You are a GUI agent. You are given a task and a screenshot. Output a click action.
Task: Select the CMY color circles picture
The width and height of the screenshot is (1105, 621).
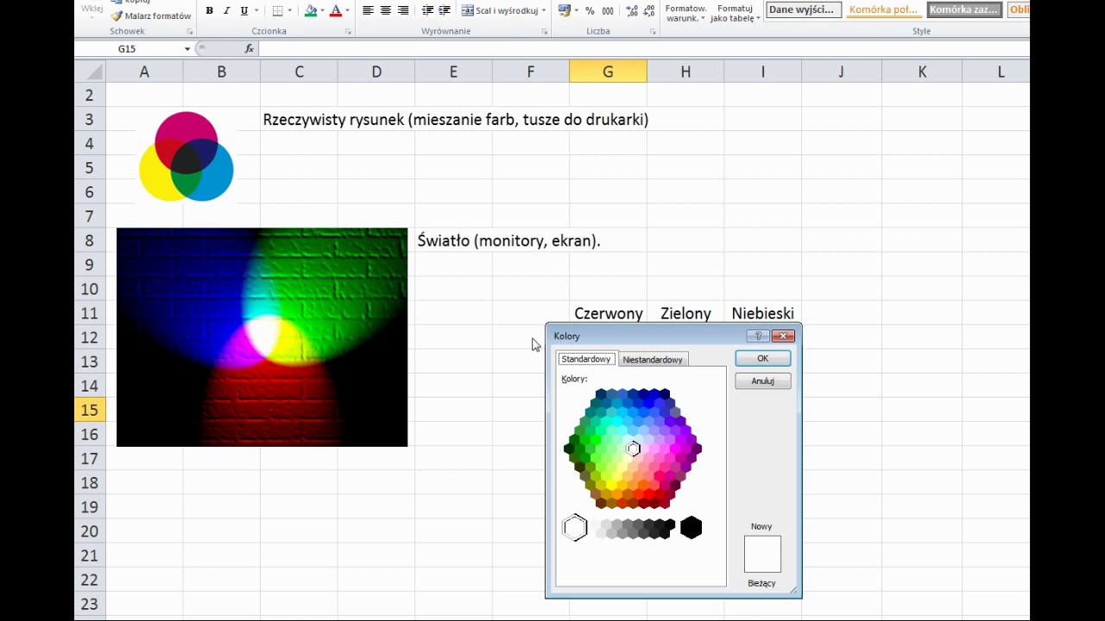186,156
